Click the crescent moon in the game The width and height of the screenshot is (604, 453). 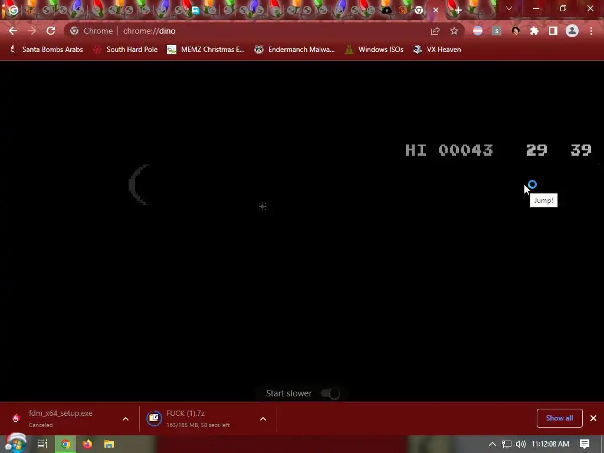[139, 185]
